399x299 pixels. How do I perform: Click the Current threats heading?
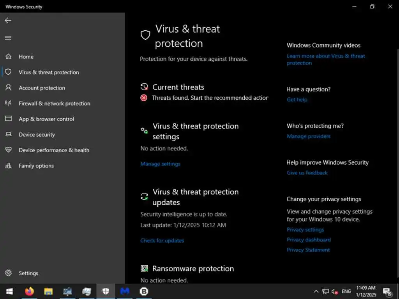pyautogui.click(x=178, y=87)
